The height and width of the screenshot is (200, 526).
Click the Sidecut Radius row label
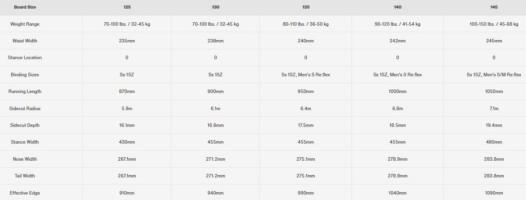point(25,108)
